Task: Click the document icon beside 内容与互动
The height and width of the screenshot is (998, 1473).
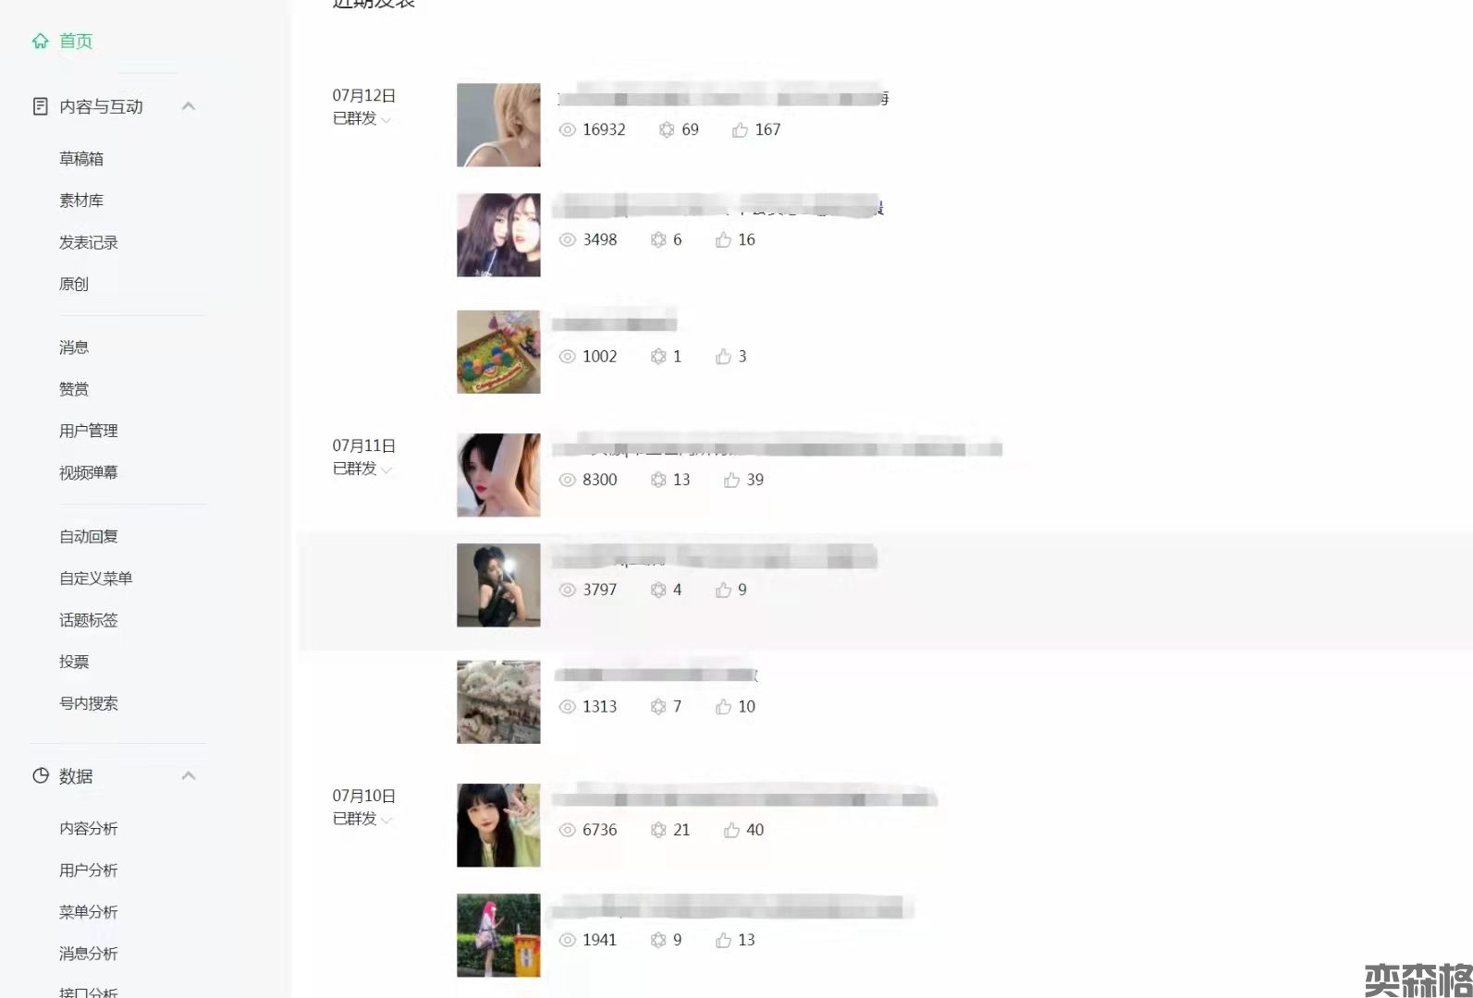Action: pos(40,106)
